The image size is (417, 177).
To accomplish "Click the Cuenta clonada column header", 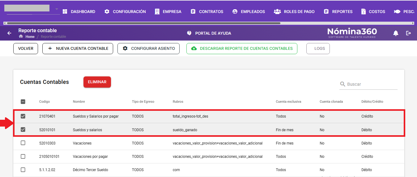I will 331,101.
